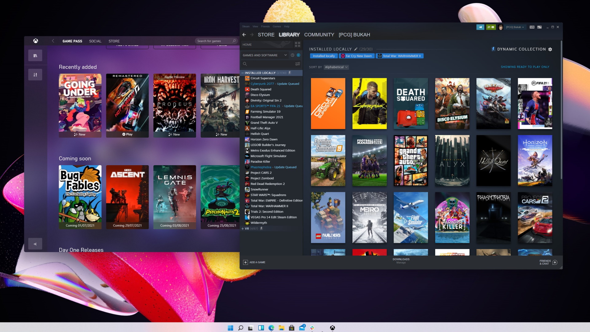Click the Xbox Game Pass icon in taskbar
Screen dimensions: 590x332
pyautogui.click(x=333, y=327)
